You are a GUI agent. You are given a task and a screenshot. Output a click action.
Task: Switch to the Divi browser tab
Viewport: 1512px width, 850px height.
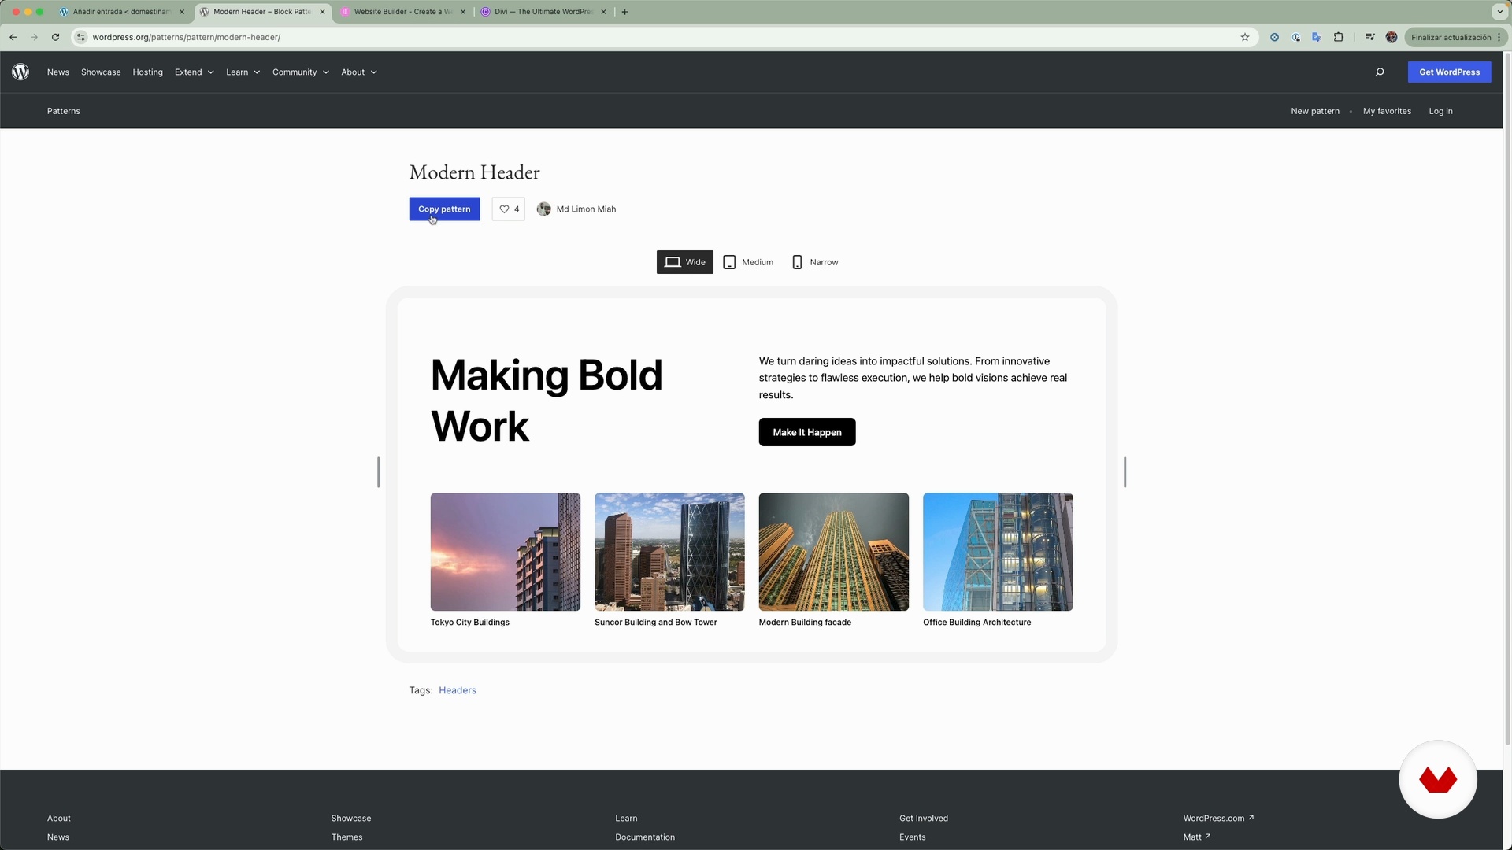click(543, 12)
